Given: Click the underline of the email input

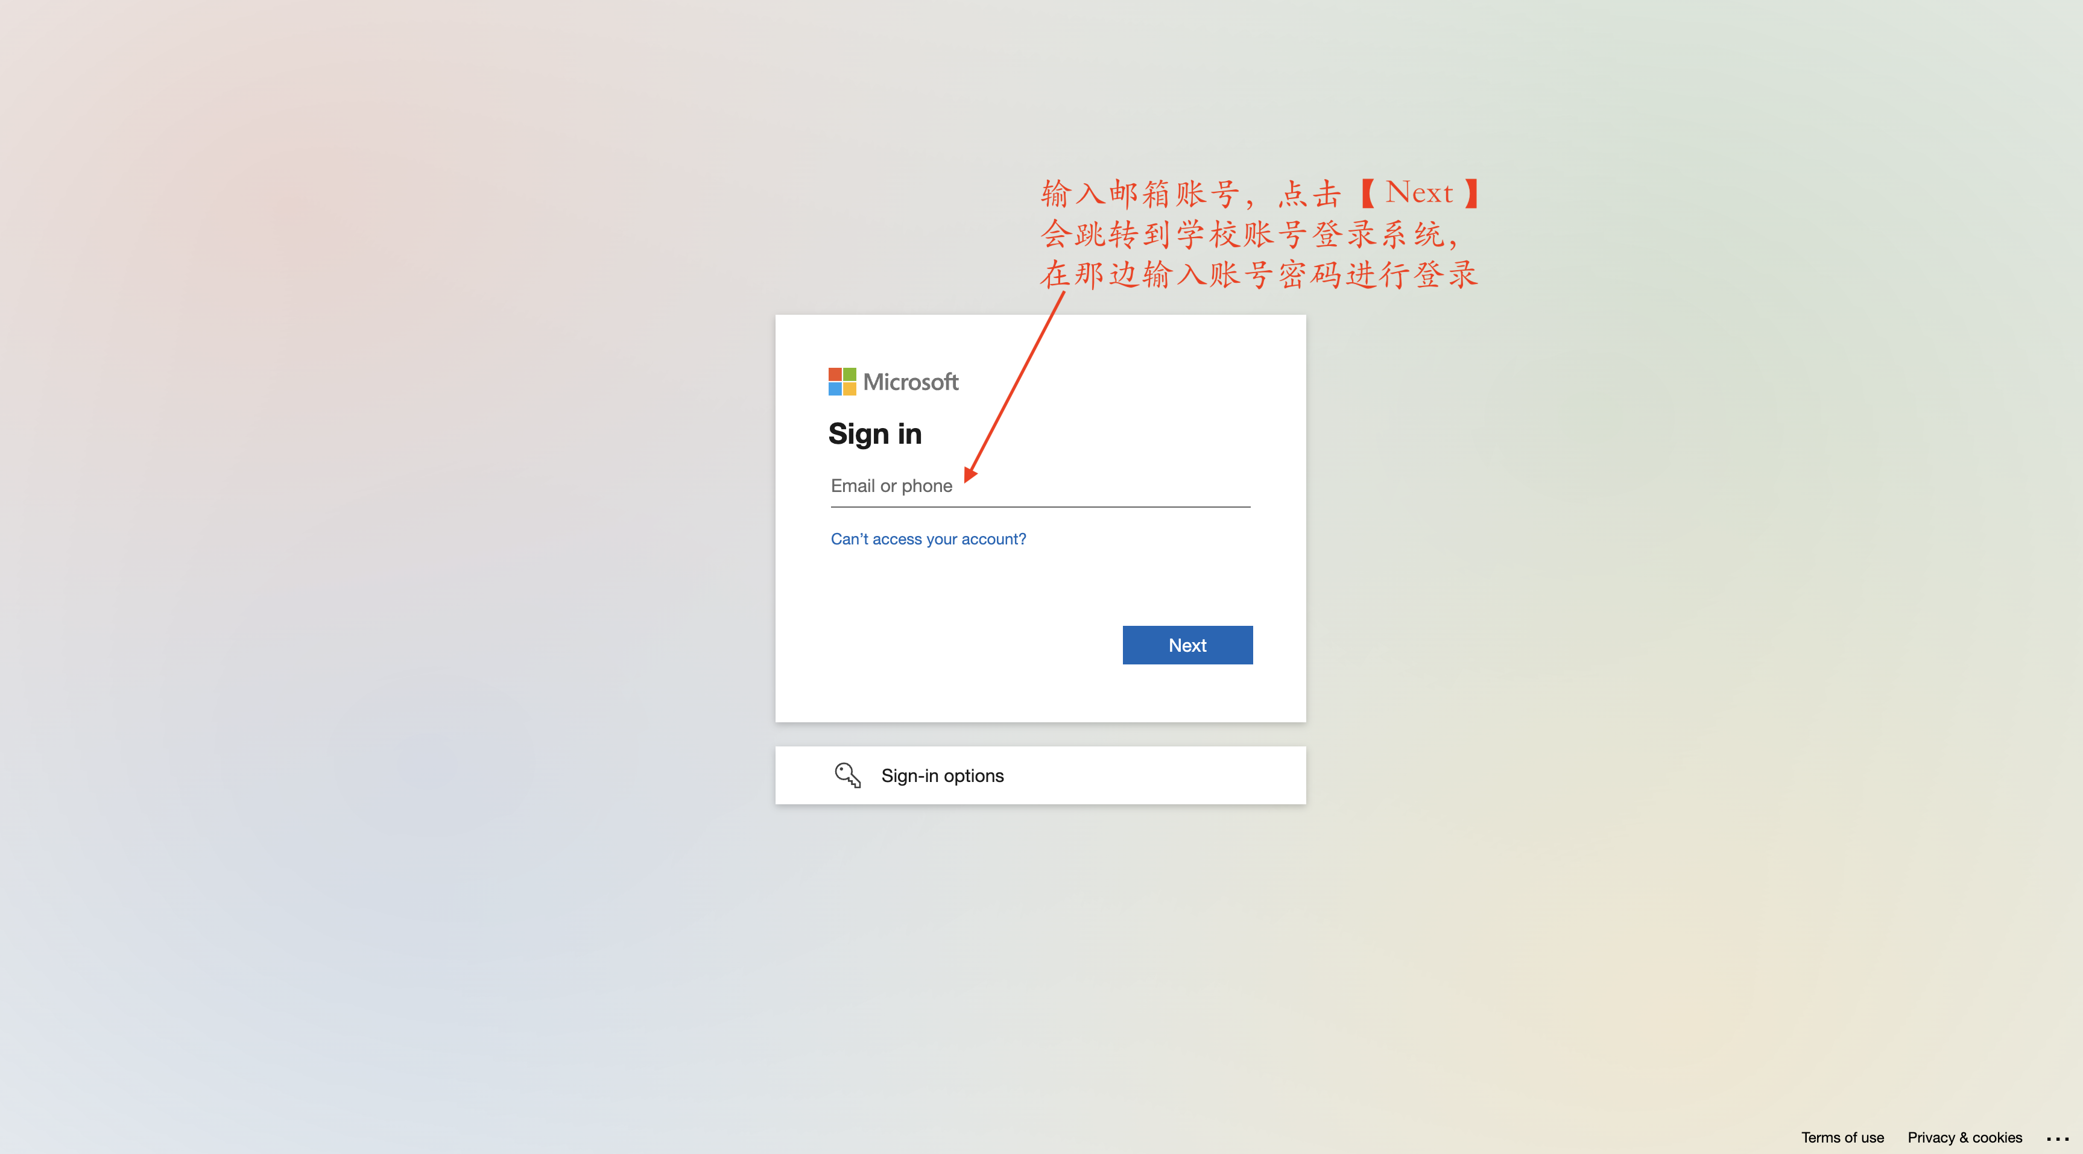Looking at the screenshot, I should [x=1040, y=507].
